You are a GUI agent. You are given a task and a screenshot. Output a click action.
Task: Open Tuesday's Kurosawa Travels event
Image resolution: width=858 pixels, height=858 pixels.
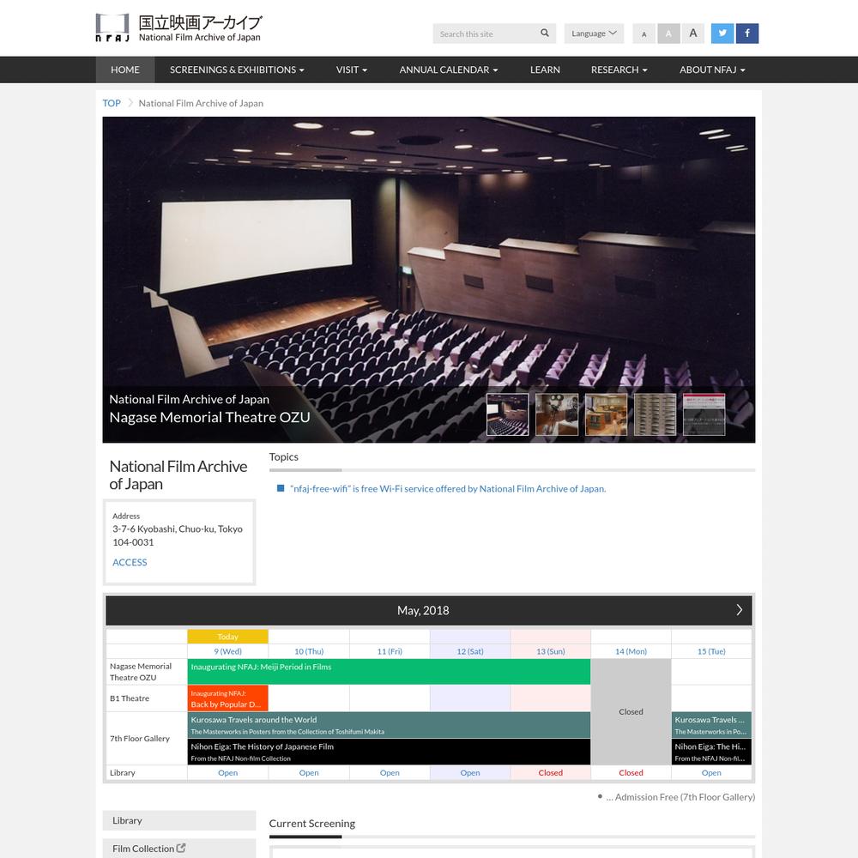[x=711, y=725]
